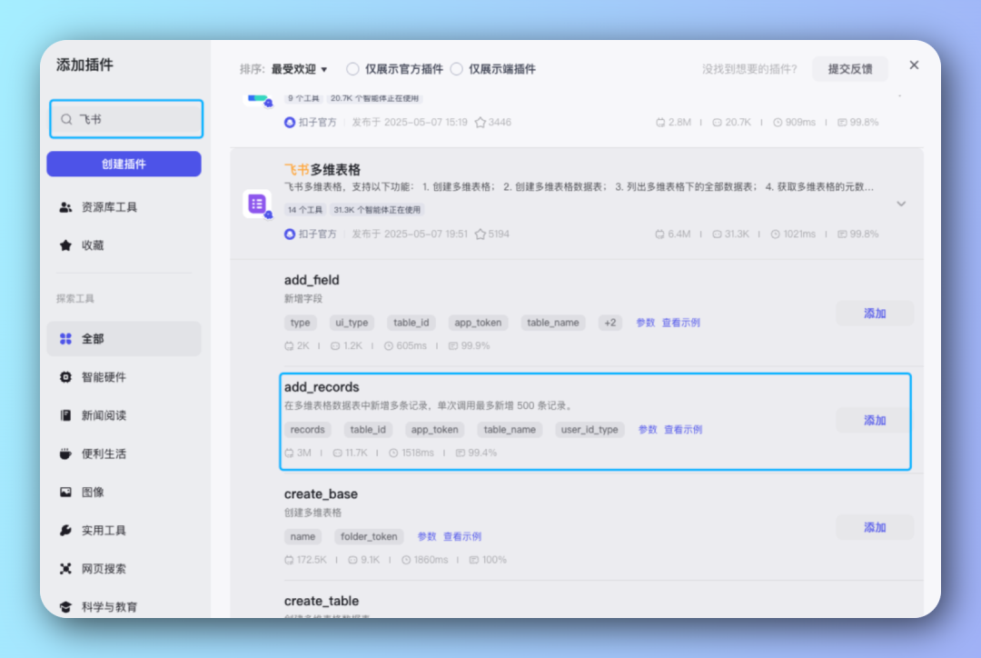This screenshot has height=658, width=981.
Task: Open 参数 for create_base
Action: click(x=426, y=537)
